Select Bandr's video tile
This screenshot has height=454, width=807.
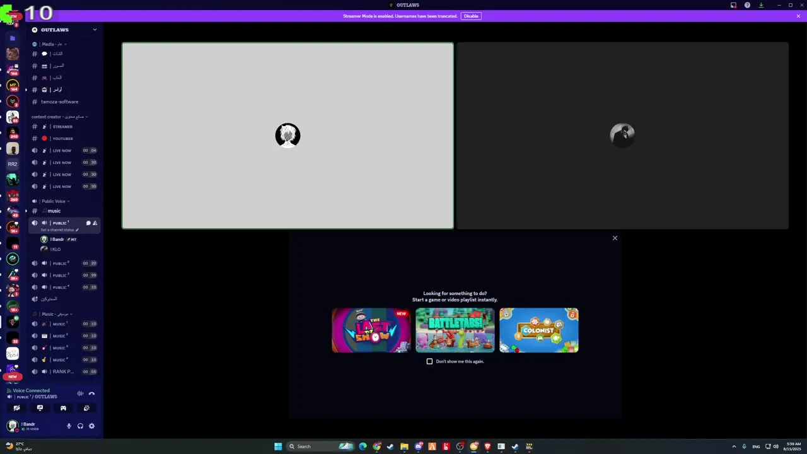(x=287, y=136)
